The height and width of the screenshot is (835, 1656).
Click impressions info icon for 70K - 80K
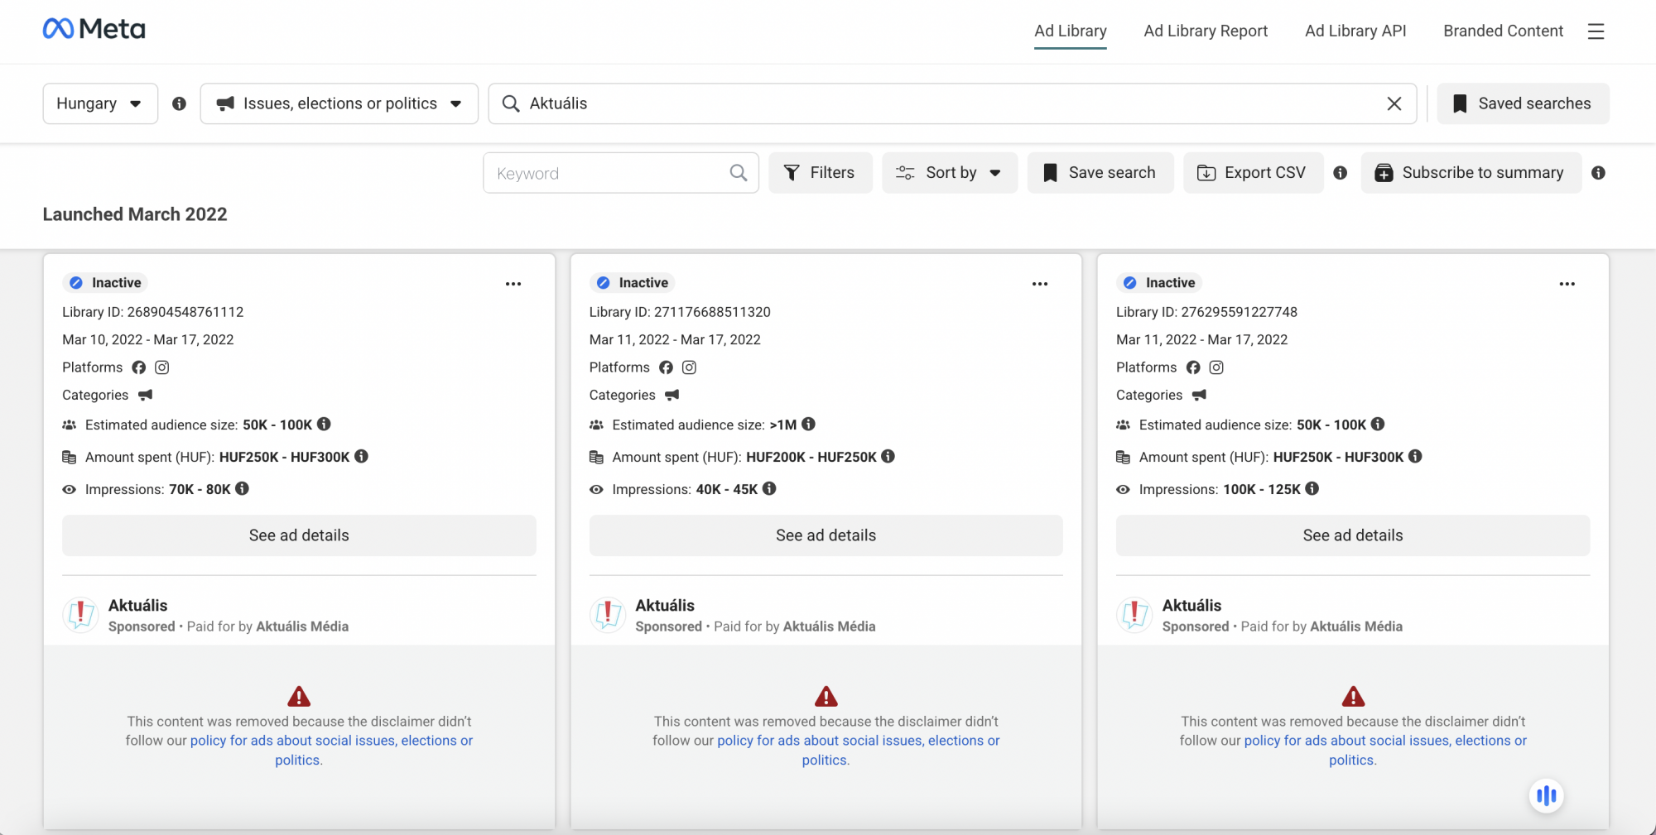point(242,488)
